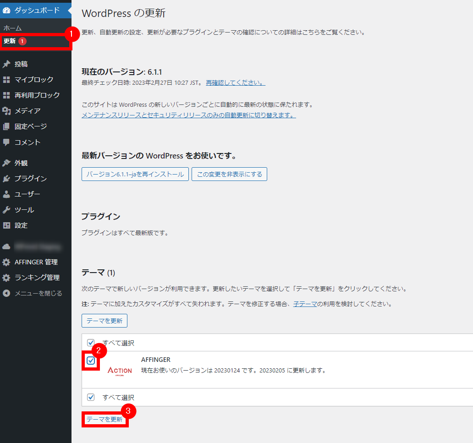
Task: Click the red update count badge
Action: pos(22,41)
